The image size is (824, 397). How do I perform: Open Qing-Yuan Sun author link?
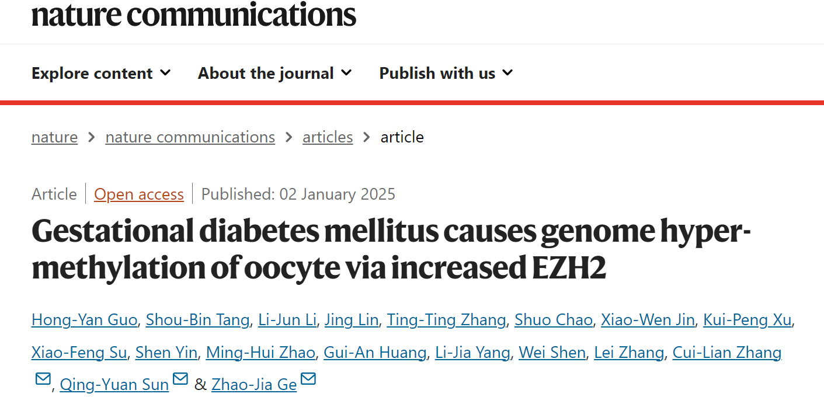click(x=114, y=385)
